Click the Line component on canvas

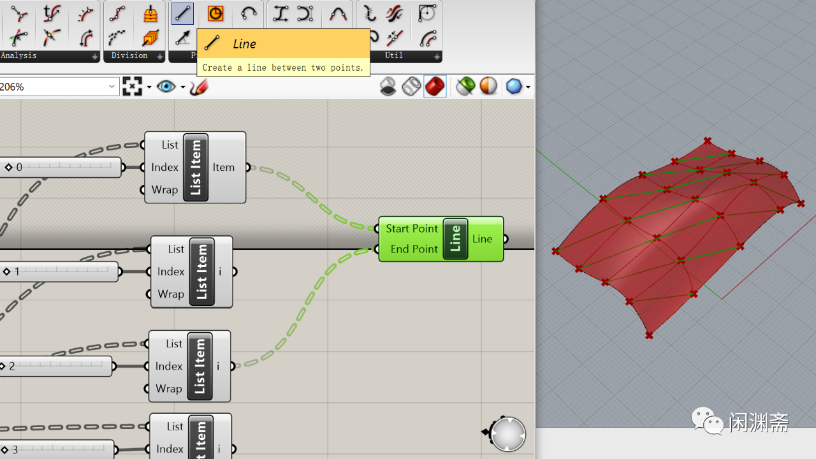point(441,239)
